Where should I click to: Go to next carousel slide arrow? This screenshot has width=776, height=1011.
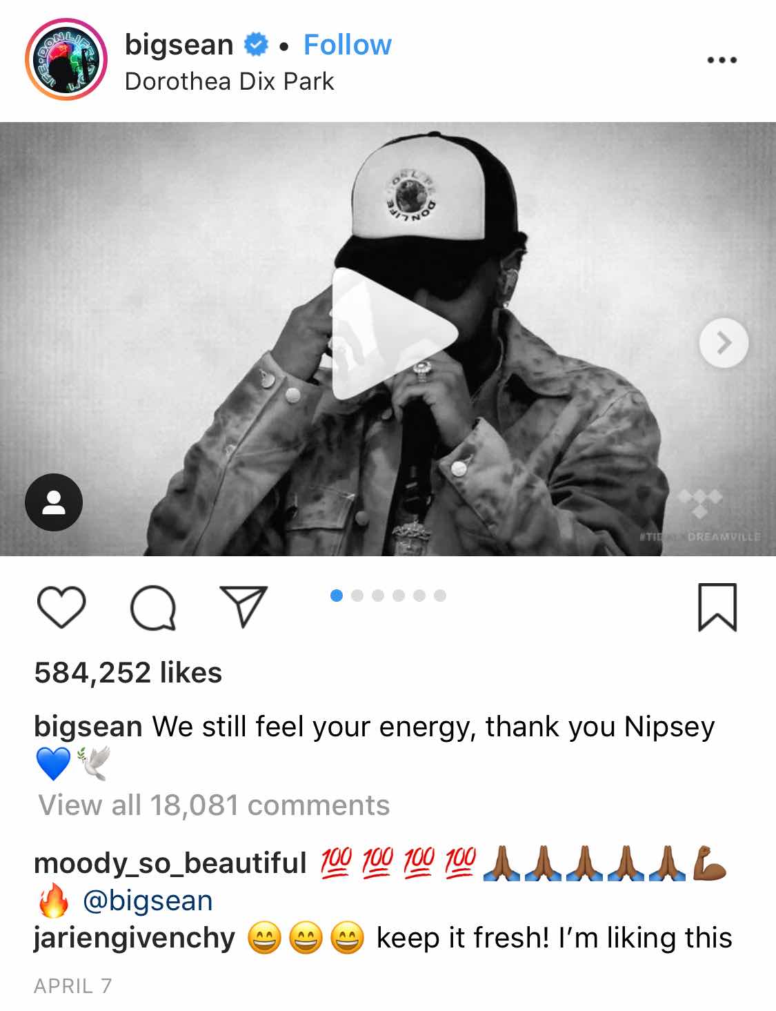click(724, 342)
